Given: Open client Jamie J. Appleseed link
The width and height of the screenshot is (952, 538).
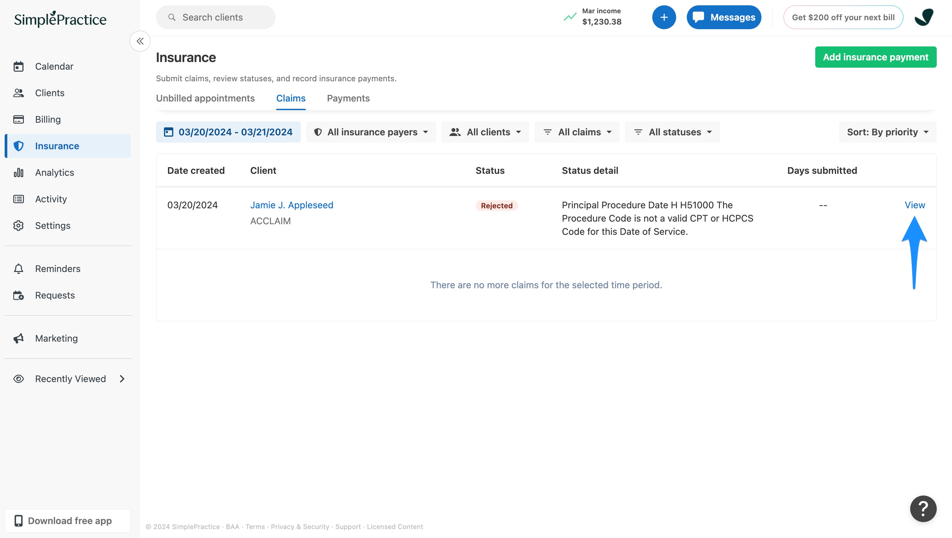Looking at the screenshot, I should [x=292, y=205].
